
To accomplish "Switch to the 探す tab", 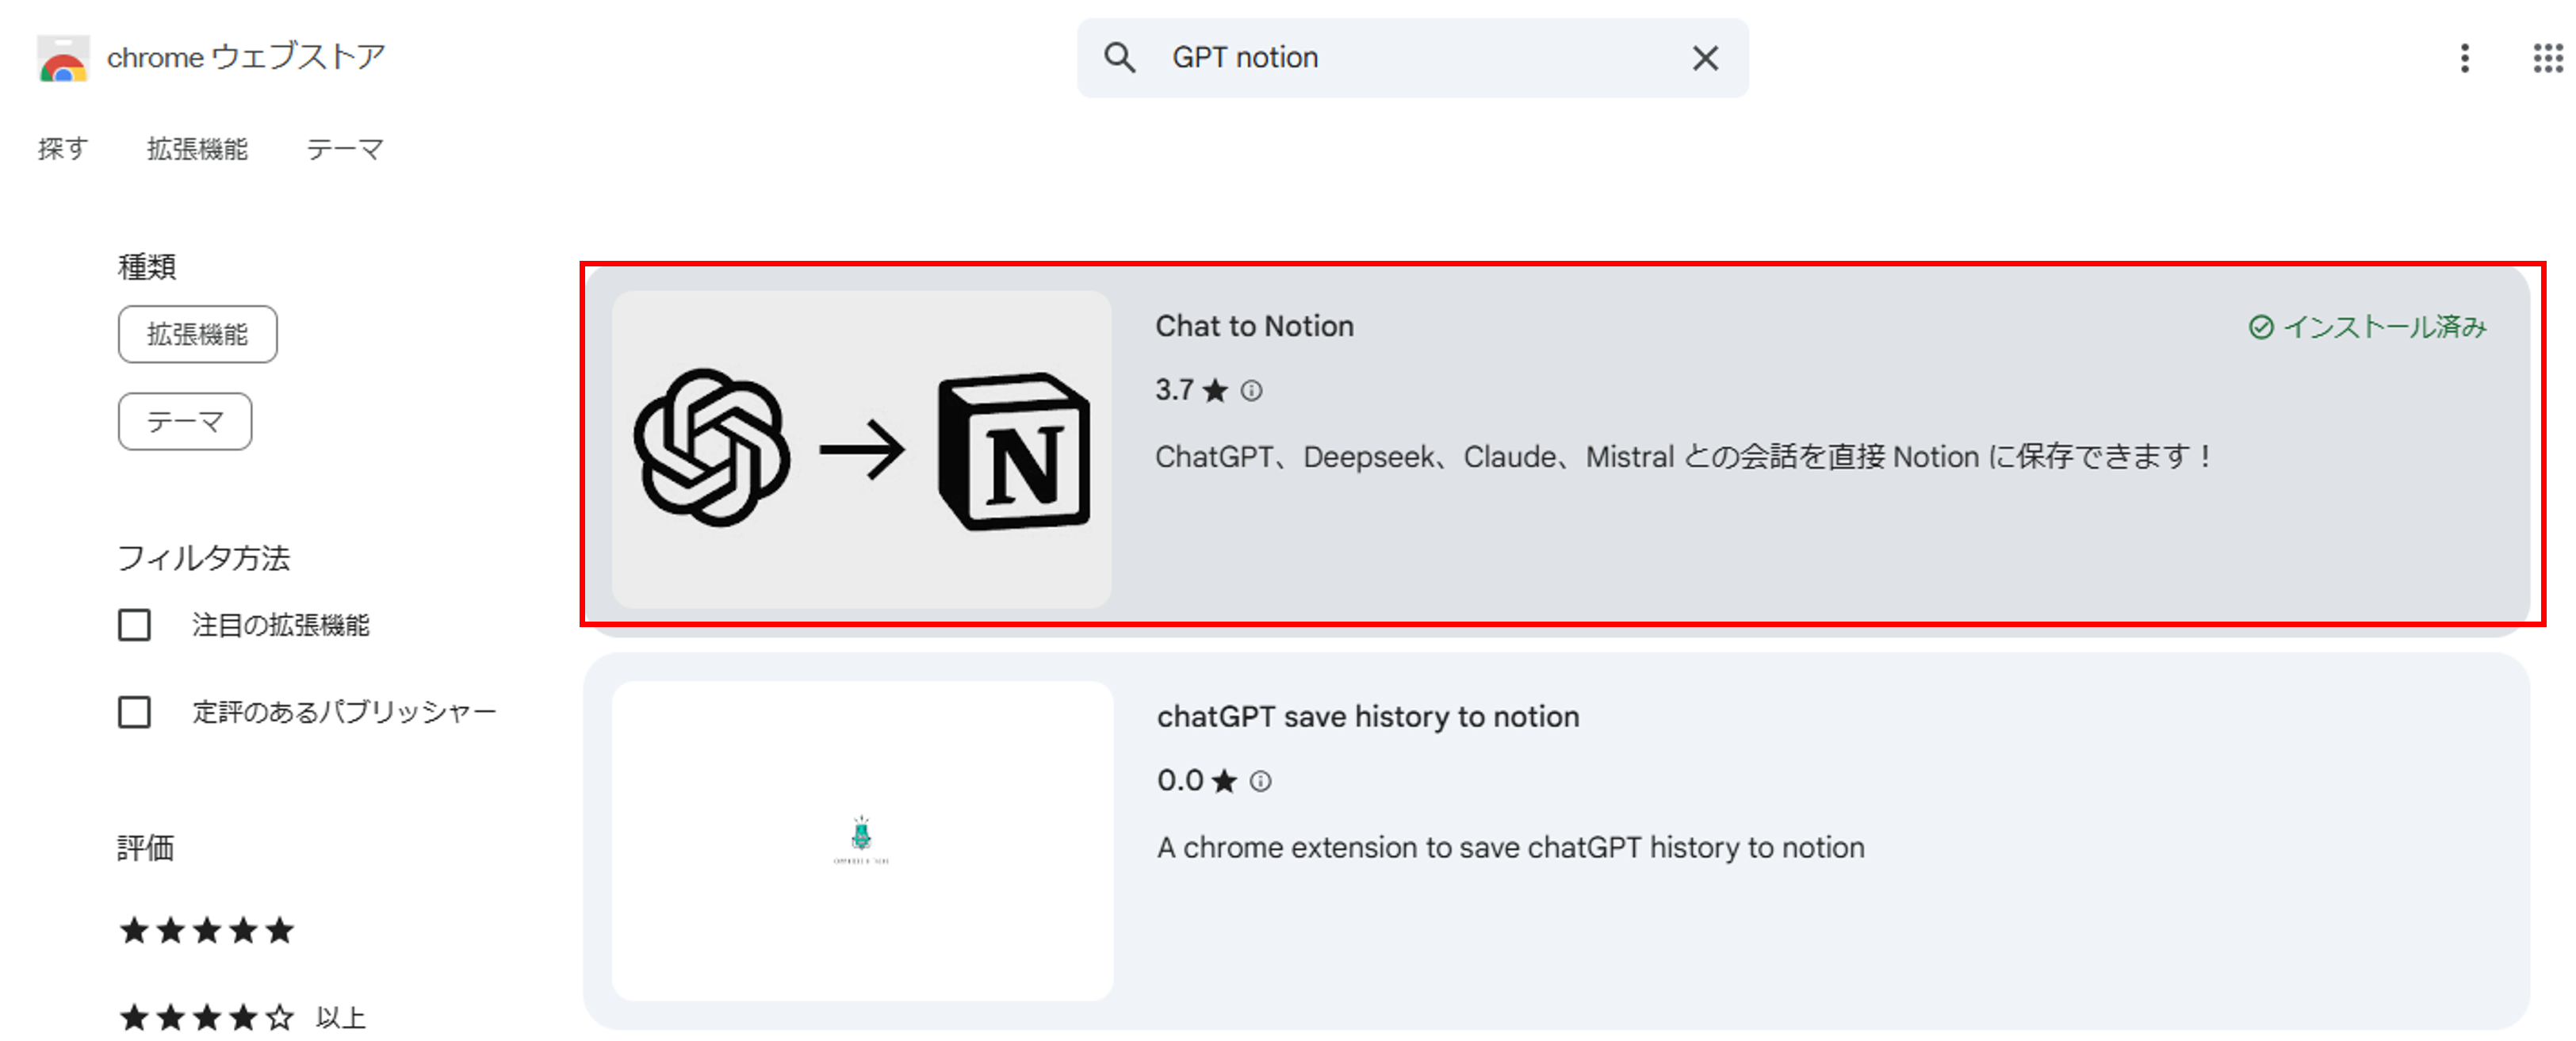I will pyautogui.click(x=63, y=148).
